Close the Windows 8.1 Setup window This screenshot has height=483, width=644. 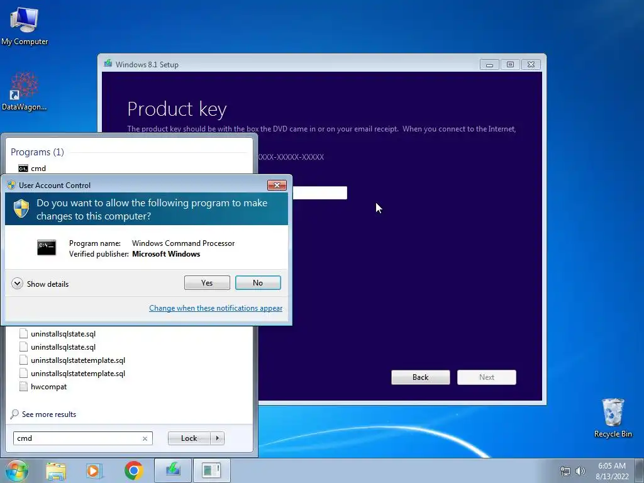tap(531, 65)
